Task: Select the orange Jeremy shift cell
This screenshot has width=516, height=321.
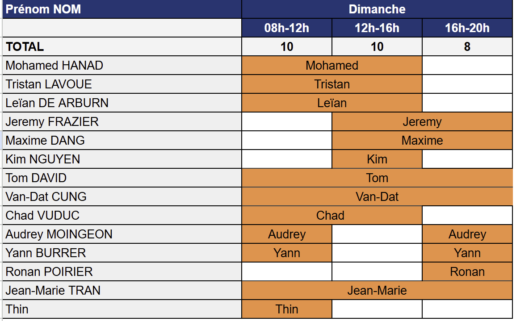Action: pos(422,122)
